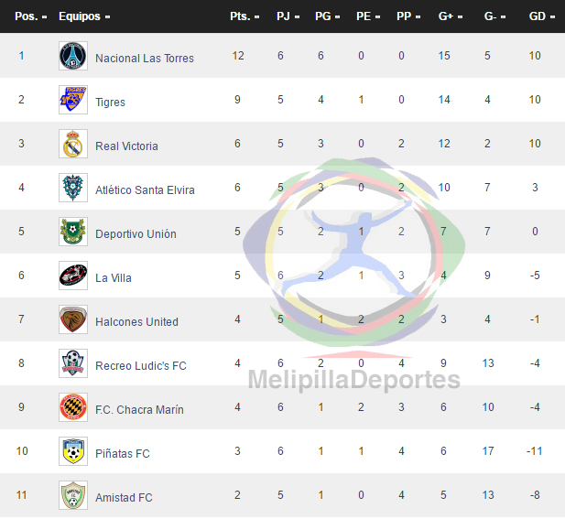Open the Tigres team name link
This screenshot has height=519, width=565.
(110, 103)
